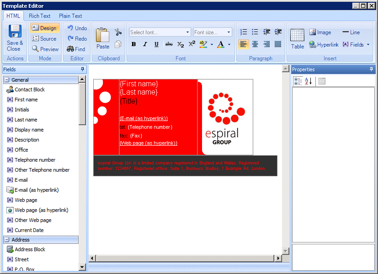Open the Select font combo box
This screenshot has height=274, width=378.
[x=160, y=32]
